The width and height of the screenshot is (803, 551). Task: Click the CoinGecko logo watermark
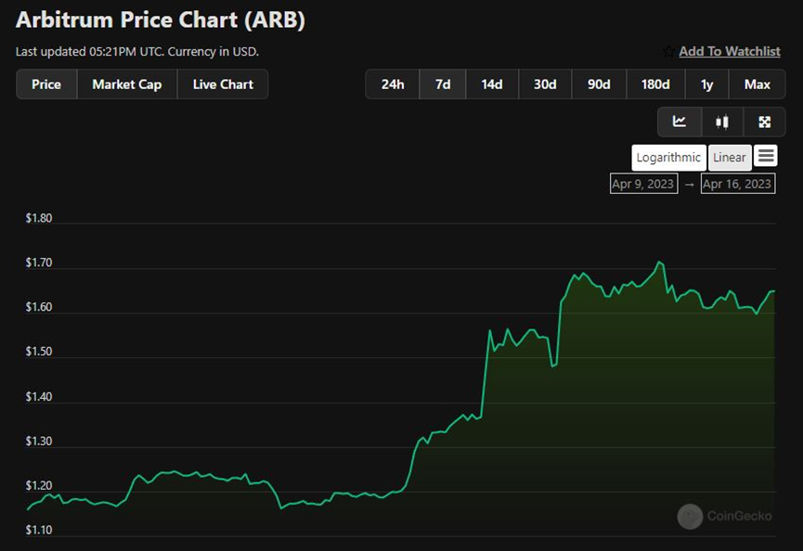(690, 517)
